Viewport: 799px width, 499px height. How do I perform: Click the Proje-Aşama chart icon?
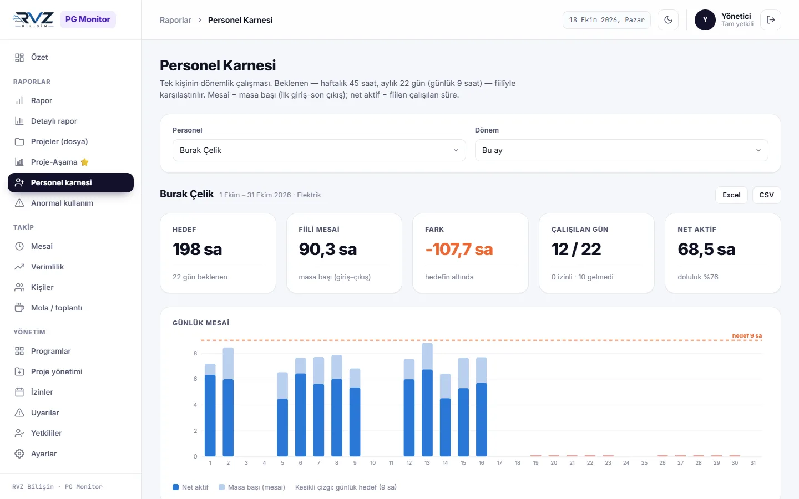[19, 162]
